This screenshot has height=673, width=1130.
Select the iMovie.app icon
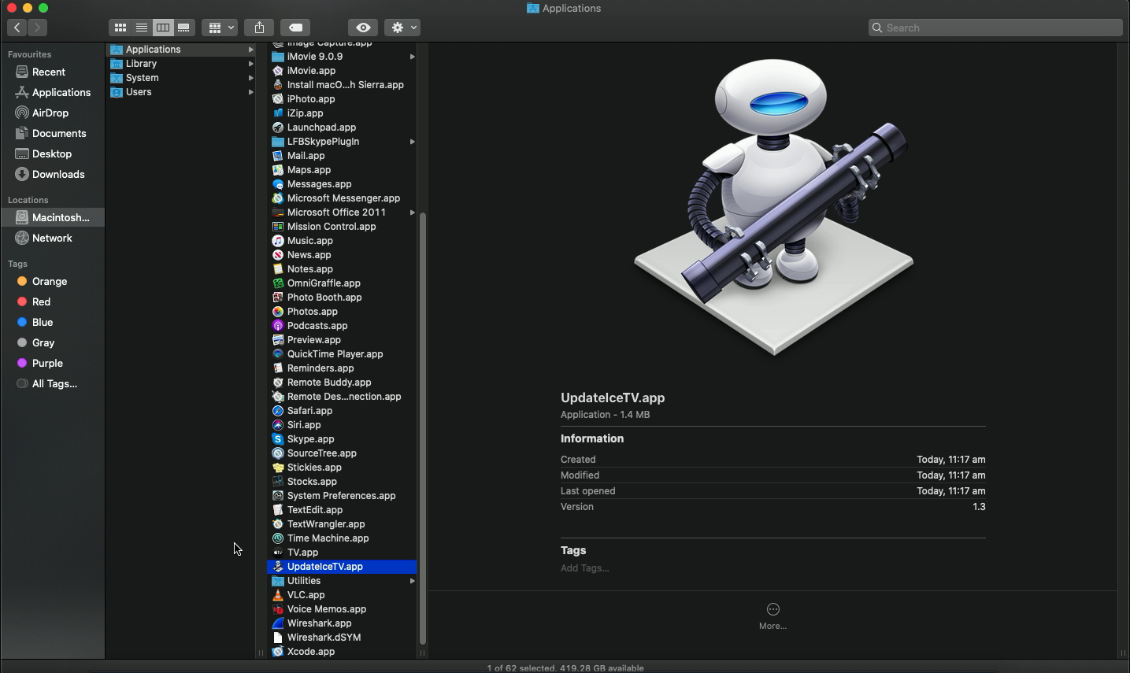tap(278, 71)
